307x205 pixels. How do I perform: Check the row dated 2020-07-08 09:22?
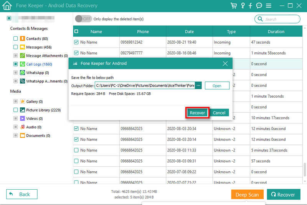[76, 172]
